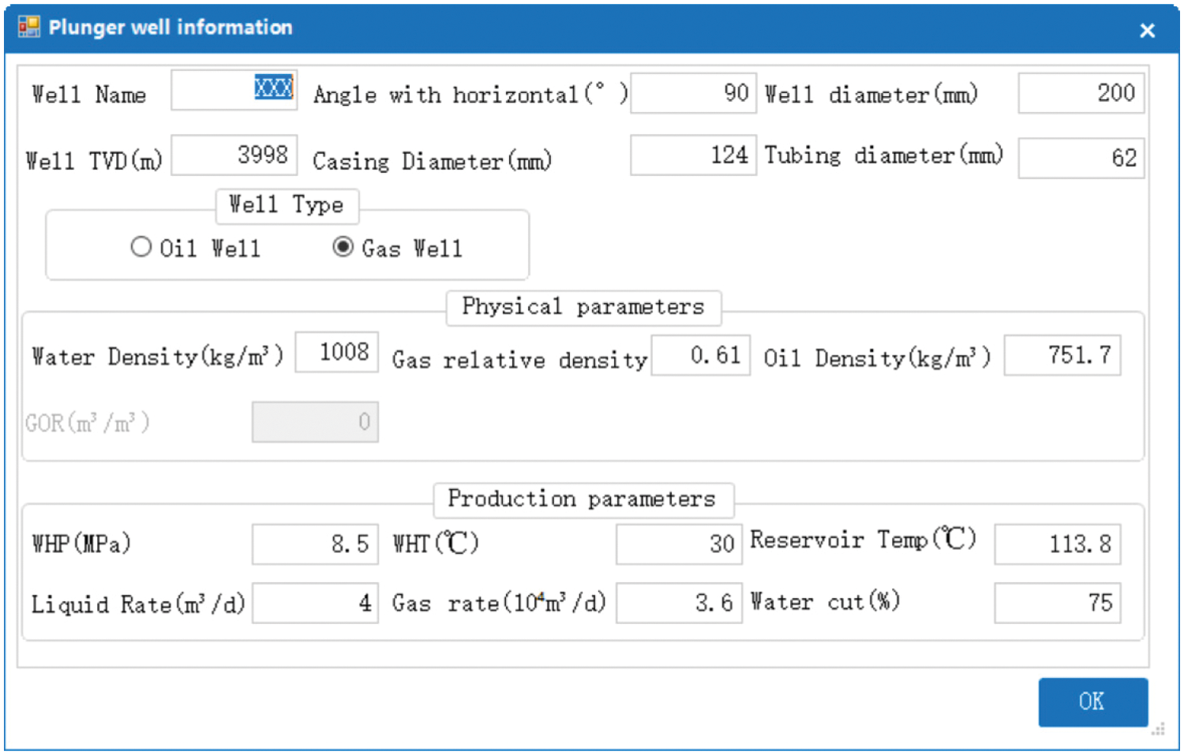Edit the Angle with horizontal field
This screenshot has width=1184, height=755.
693,94
